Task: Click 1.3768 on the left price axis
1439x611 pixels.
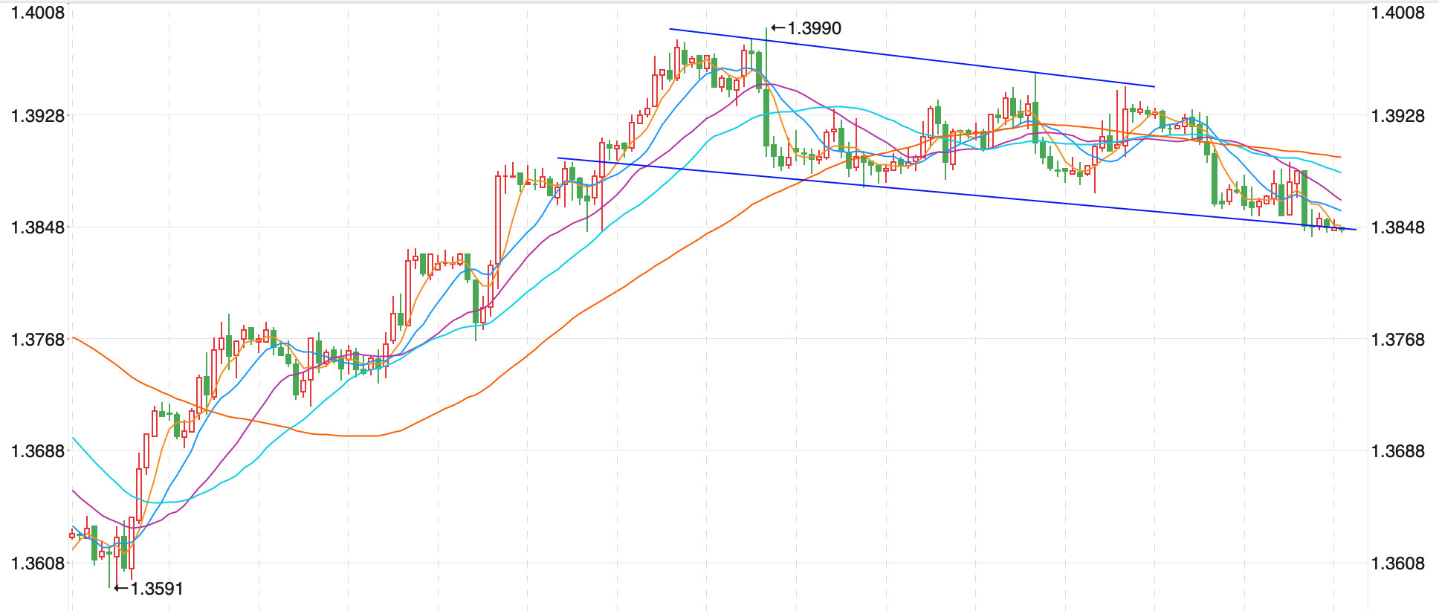Action: [37, 340]
